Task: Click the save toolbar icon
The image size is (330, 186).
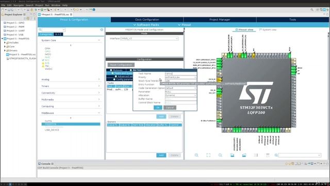Action: (x=9, y=10)
